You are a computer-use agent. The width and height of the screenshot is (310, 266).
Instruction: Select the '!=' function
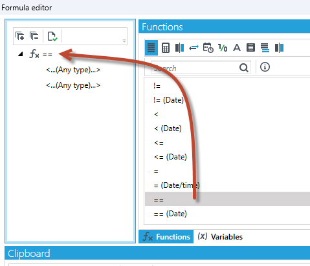[x=227, y=86]
